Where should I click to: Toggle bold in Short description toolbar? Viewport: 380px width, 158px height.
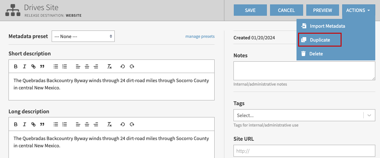click(x=15, y=66)
